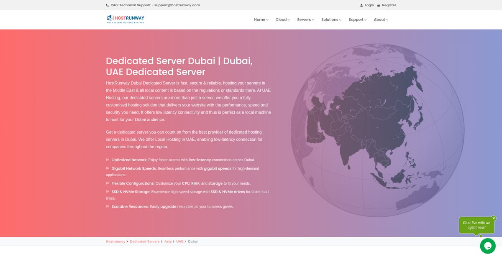Expand the About menu

pos(381,20)
